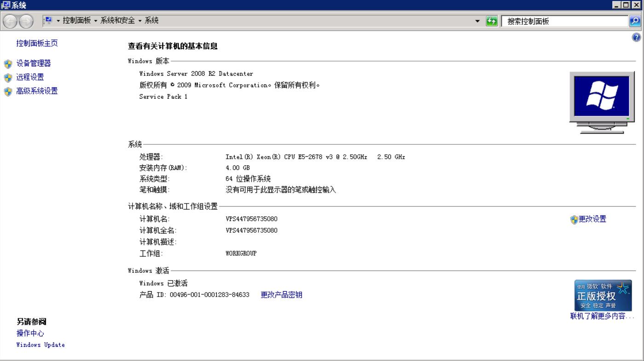Click the 系统类型 label
The height and width of the screenshot is (361, 644).
coord(154,179)
